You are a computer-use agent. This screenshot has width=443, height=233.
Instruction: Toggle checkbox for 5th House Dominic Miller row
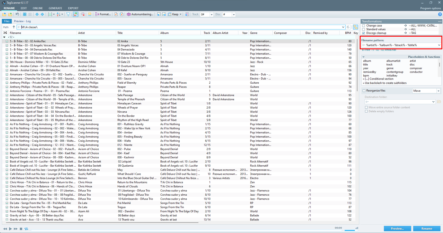[7, 62]
